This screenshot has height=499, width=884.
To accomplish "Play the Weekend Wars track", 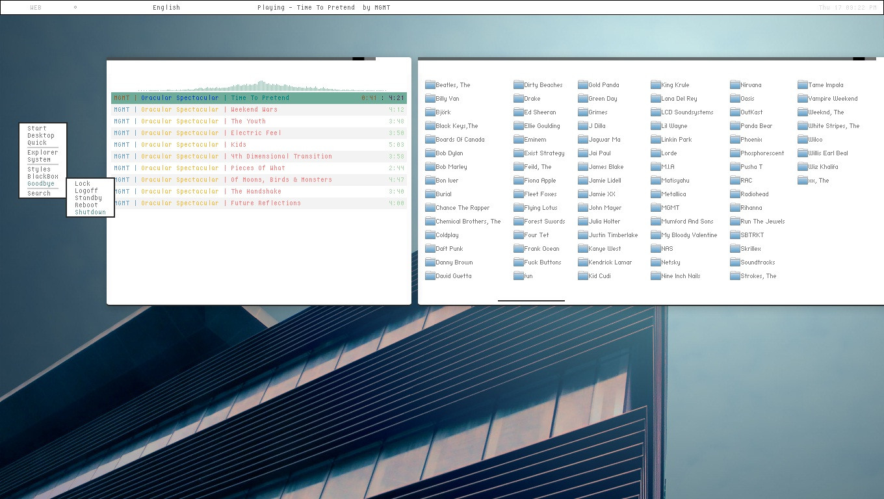I will 259,110.
